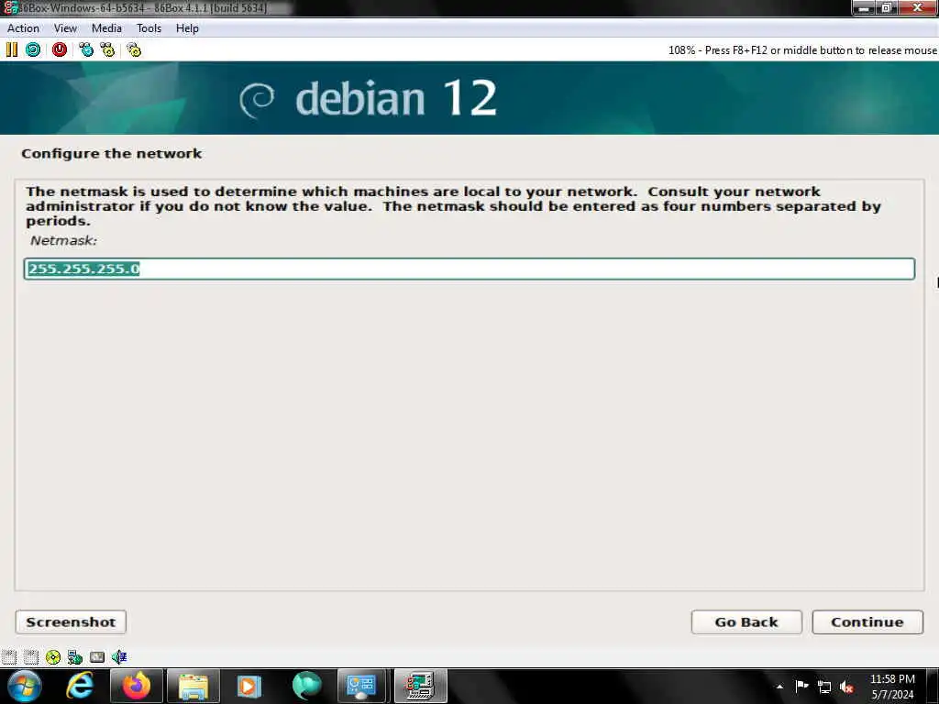The width and height of the screenshot is (939, 704).
Task: Click the Netmask input field
Action: pyautogui.click(x=469, y=269)
